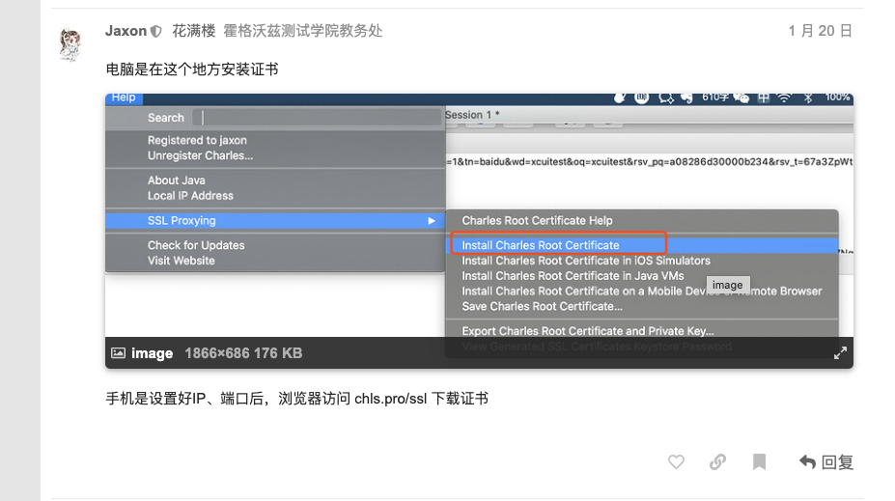Click the picture icon in image caption bar
Viewport: 895px width, 501px height.
[x=118, y=352]
